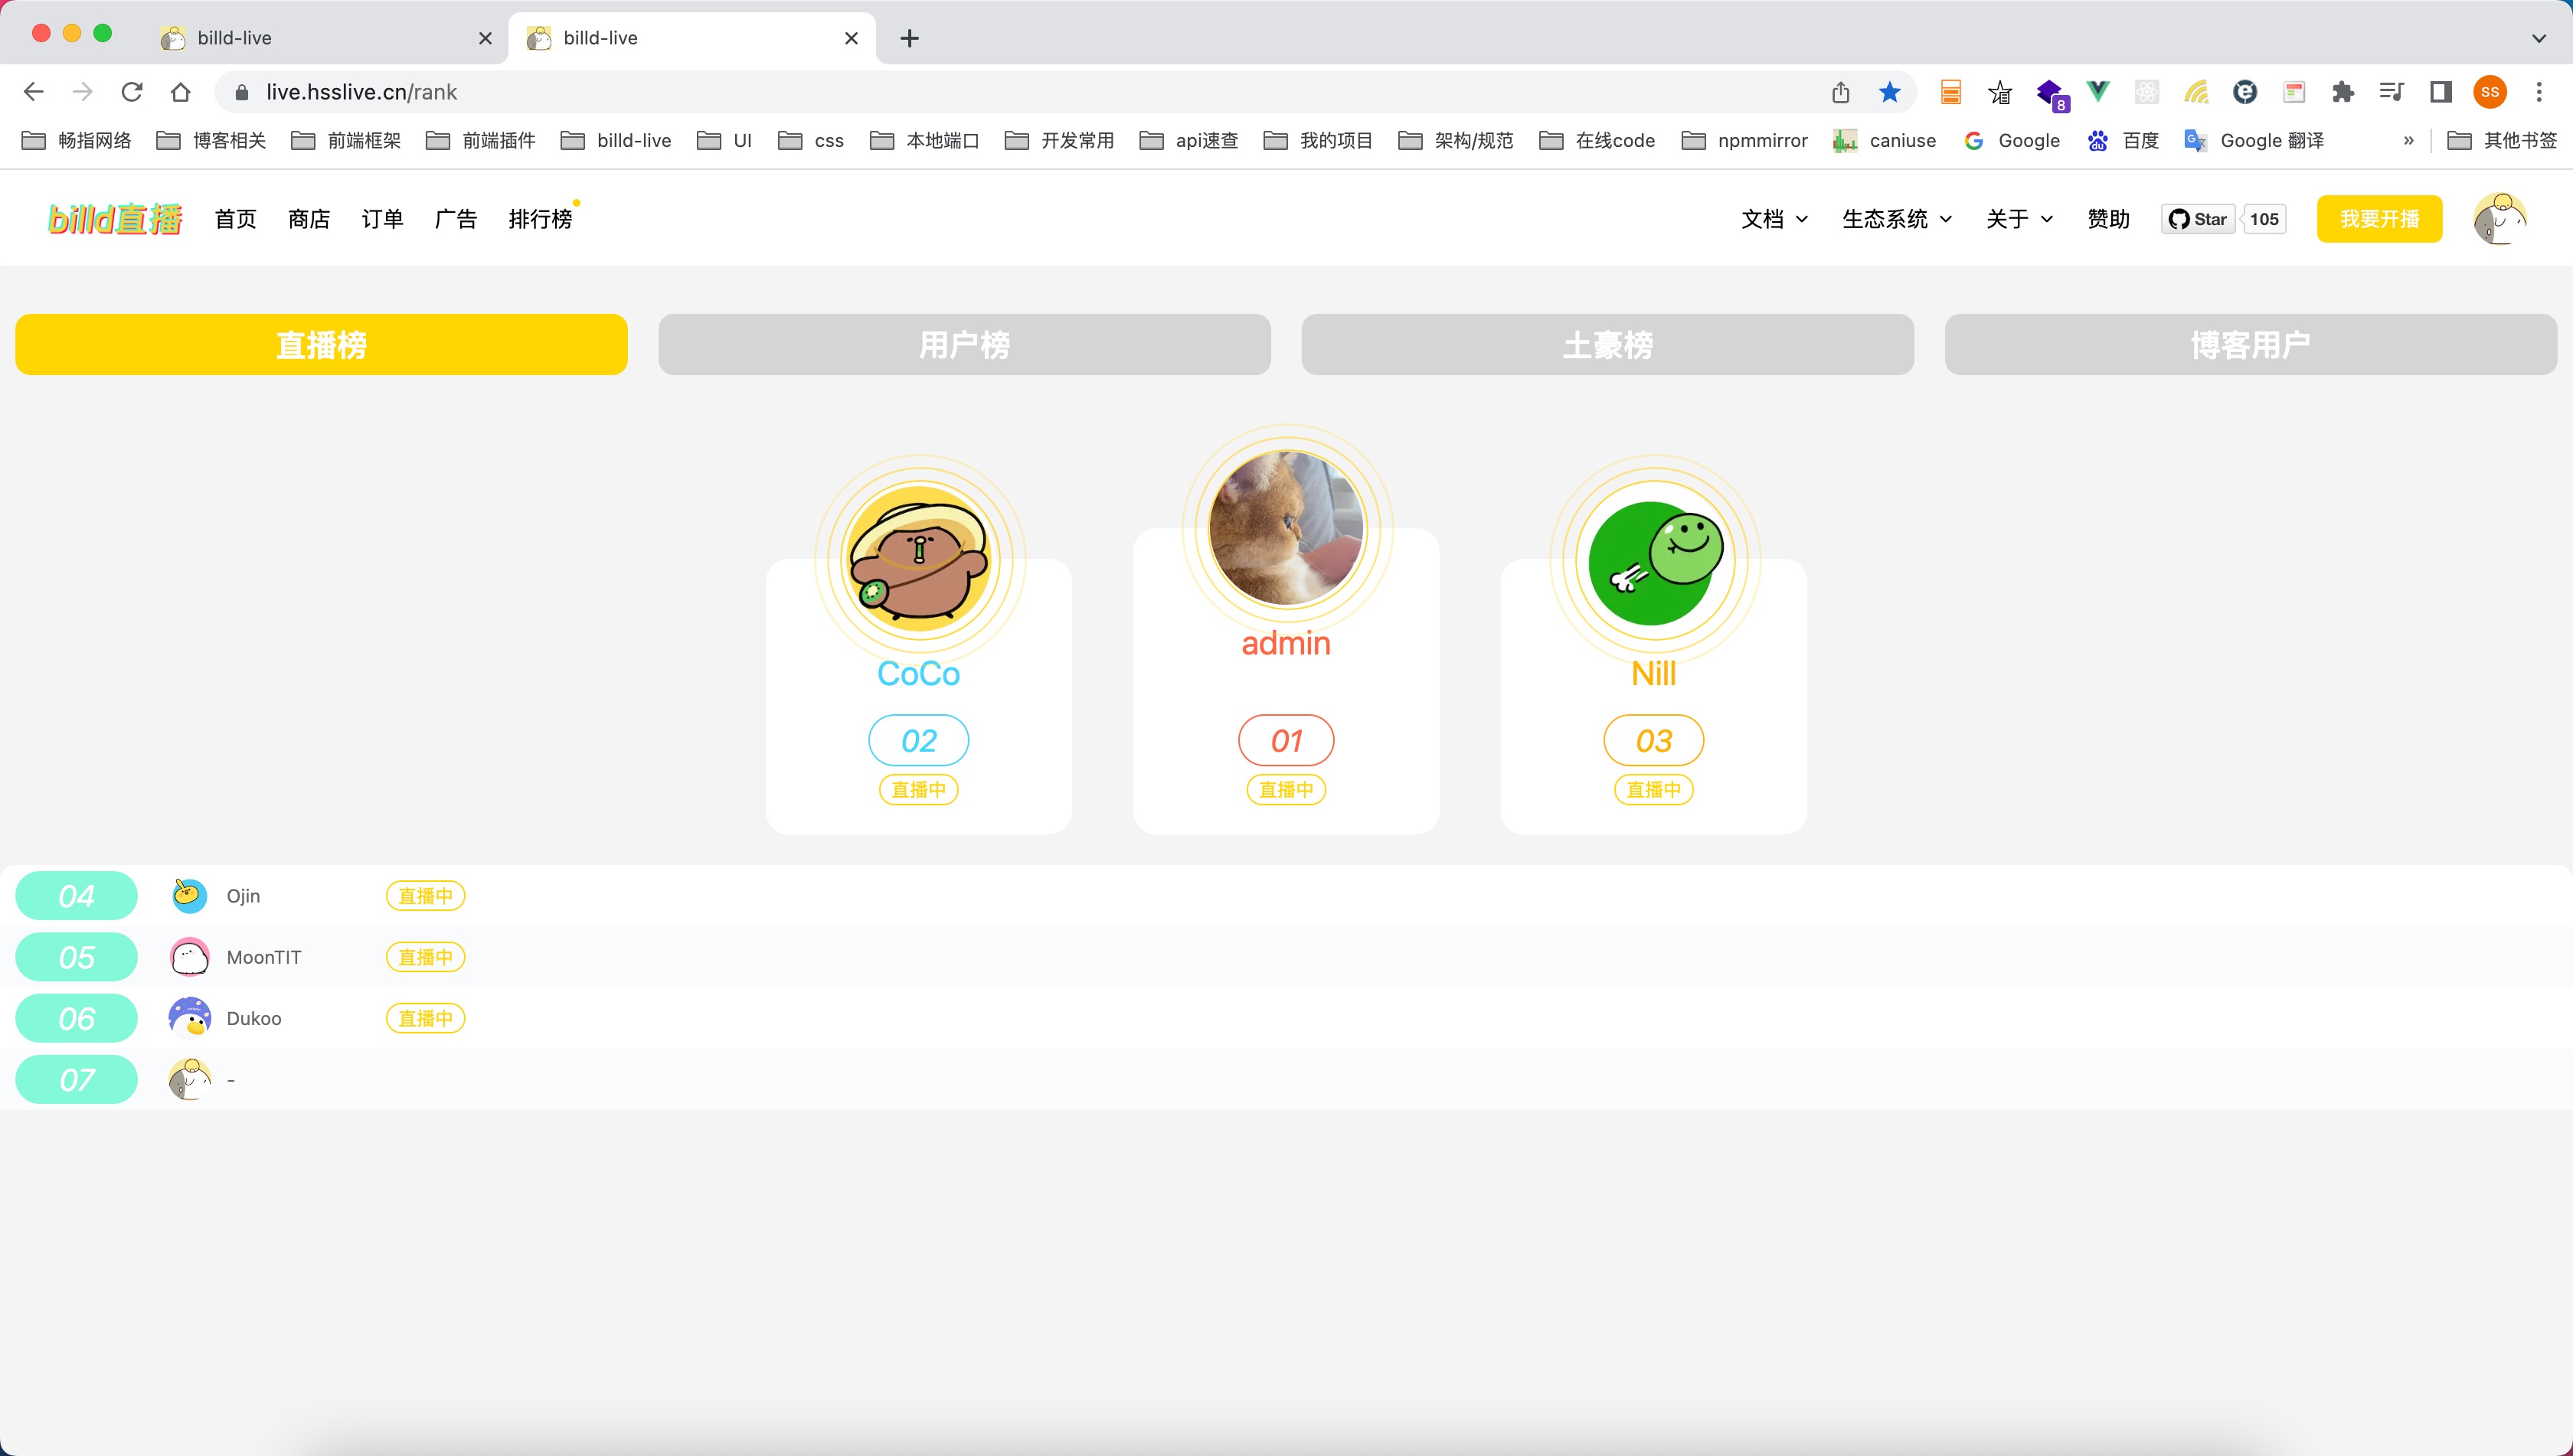The height and width of the screenshot is (1456, 2573).
Task: Open the Google bookmark in bookmarks bar
Action: point(2012,140)
